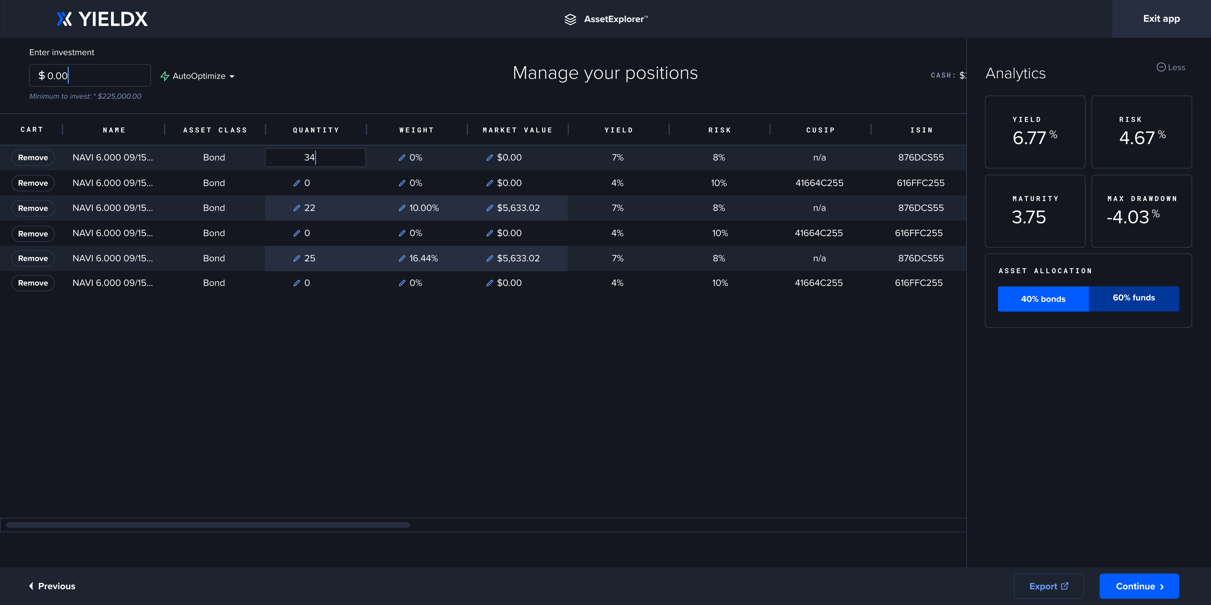Sort by the Market Value column header

[517, 130]
